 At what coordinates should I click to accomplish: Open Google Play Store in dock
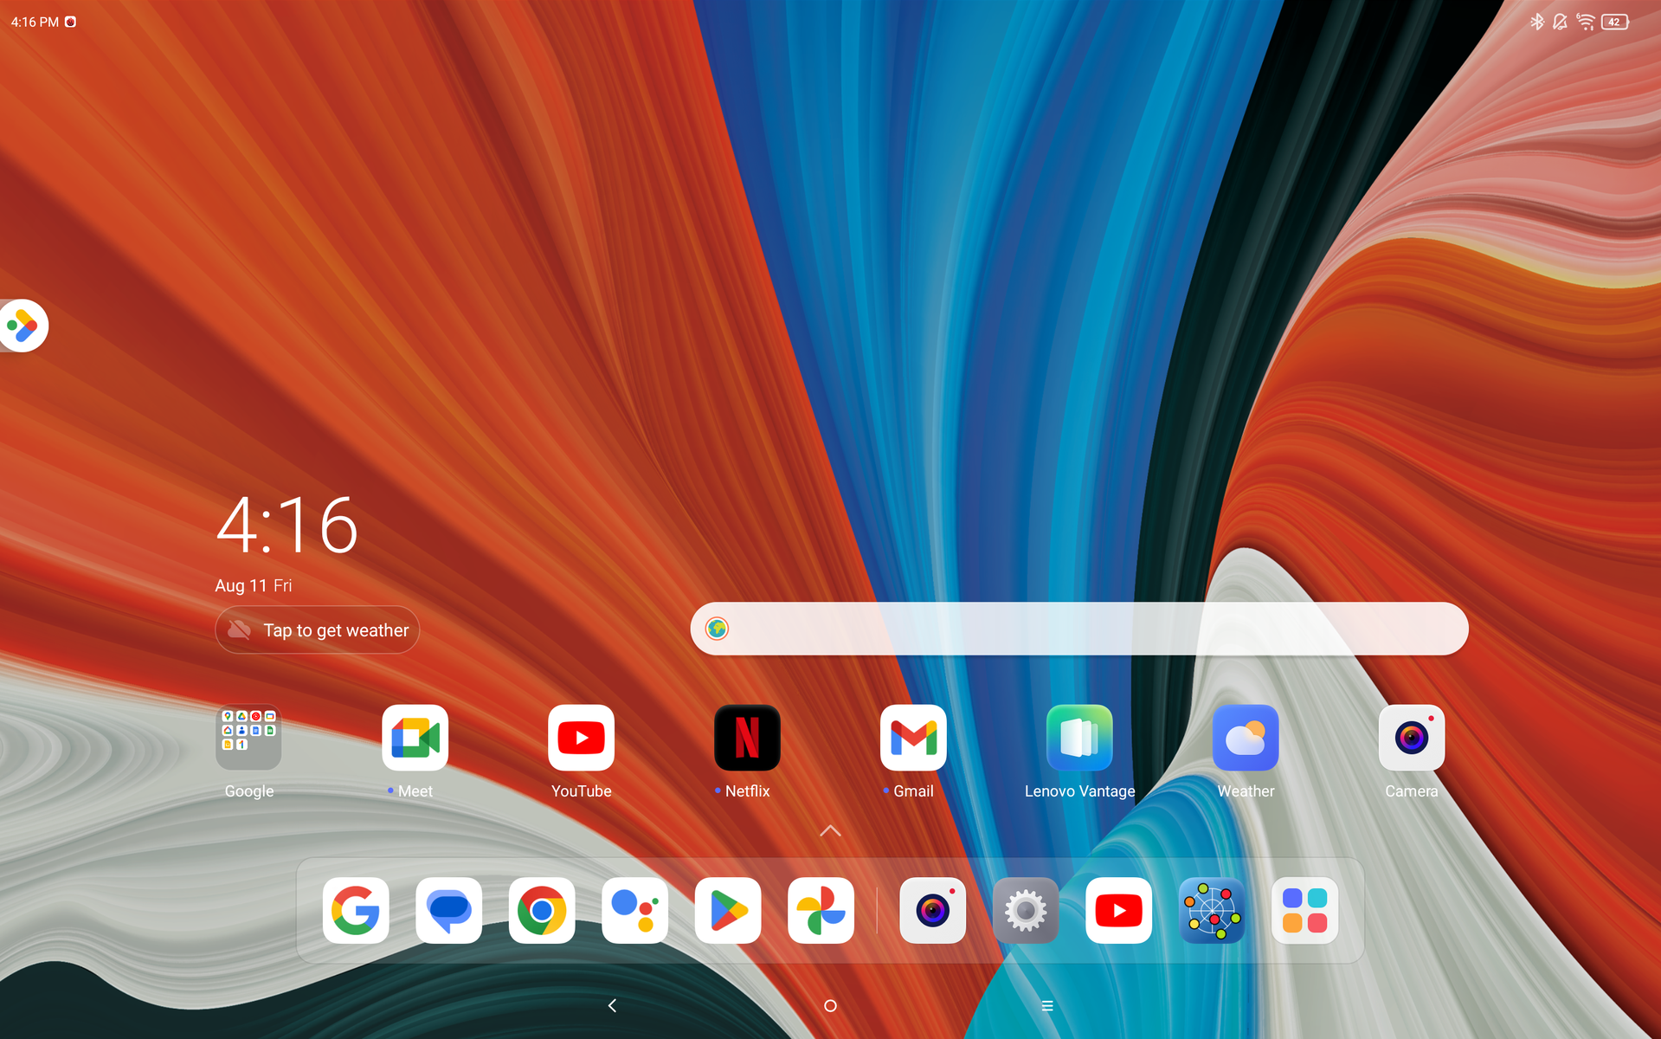click(x=728, y=911)
